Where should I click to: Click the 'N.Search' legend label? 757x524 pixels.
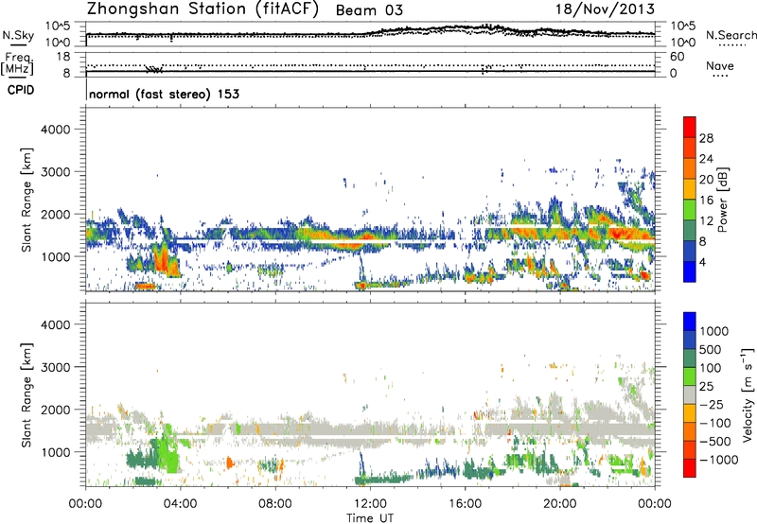[x=731, y=35]
